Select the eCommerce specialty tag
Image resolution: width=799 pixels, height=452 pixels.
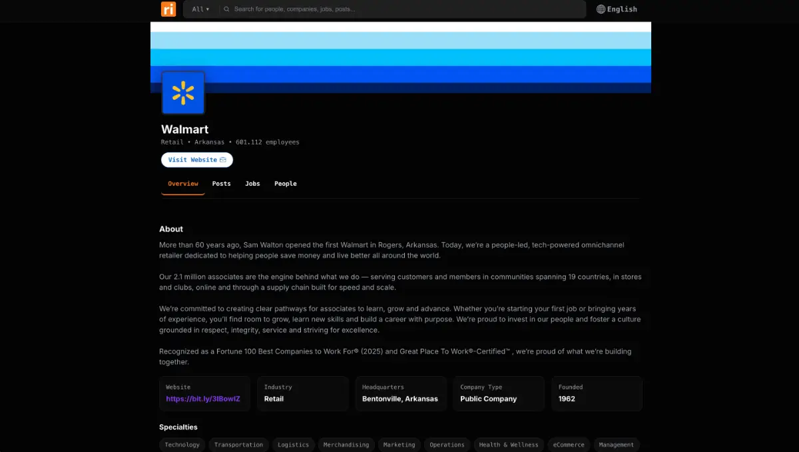coord(569,445)
